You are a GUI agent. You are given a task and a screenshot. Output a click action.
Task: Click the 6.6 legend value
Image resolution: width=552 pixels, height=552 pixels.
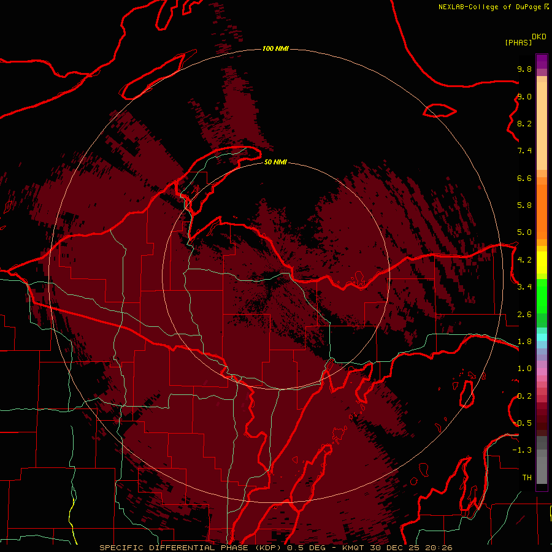524,178
